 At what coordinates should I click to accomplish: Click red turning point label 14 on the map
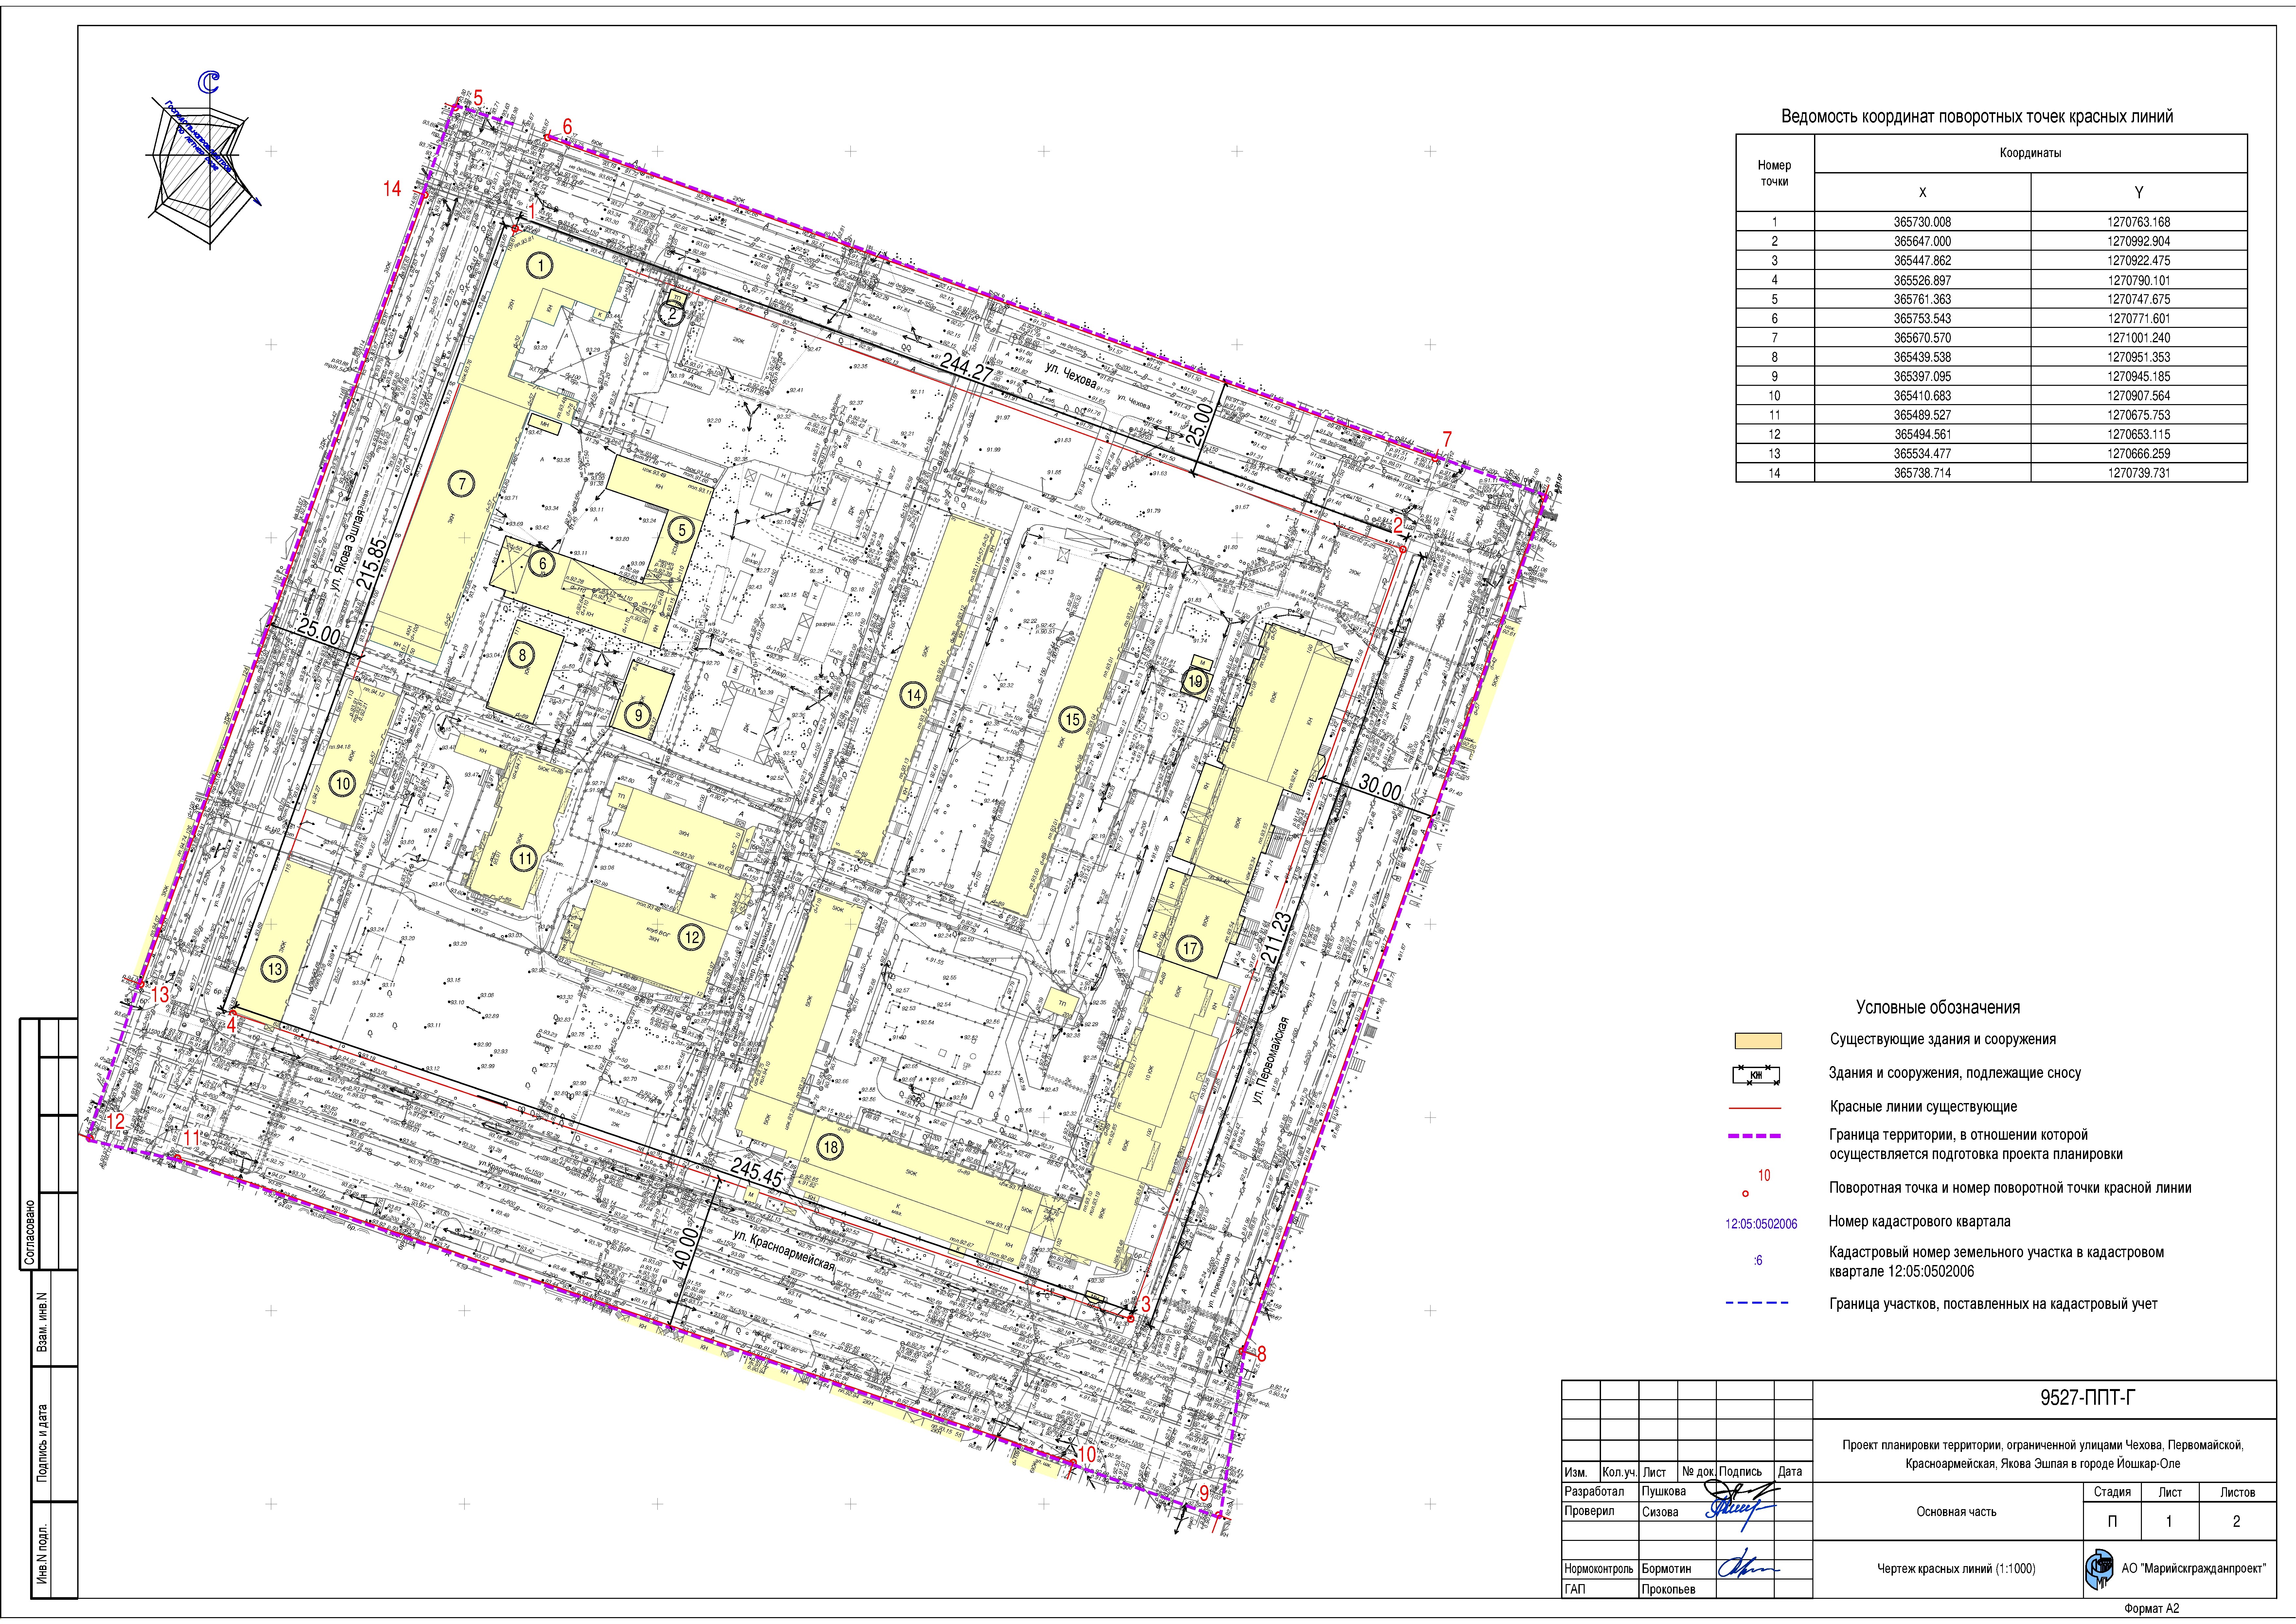[x=392, y=189]
